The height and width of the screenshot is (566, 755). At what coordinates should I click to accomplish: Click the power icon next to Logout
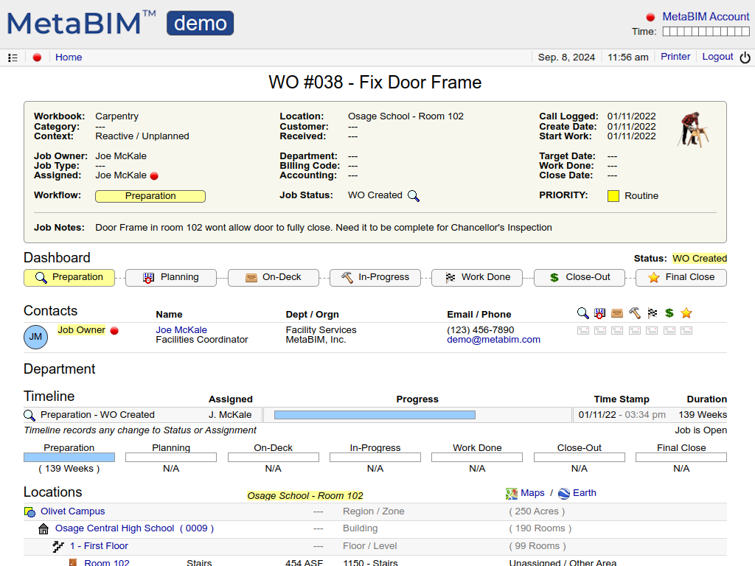(745, 57)
